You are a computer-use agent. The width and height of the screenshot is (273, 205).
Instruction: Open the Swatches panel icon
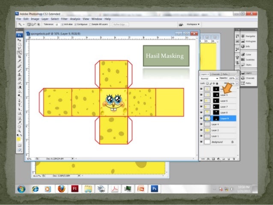pyautogui.click(x=243, y=59)
